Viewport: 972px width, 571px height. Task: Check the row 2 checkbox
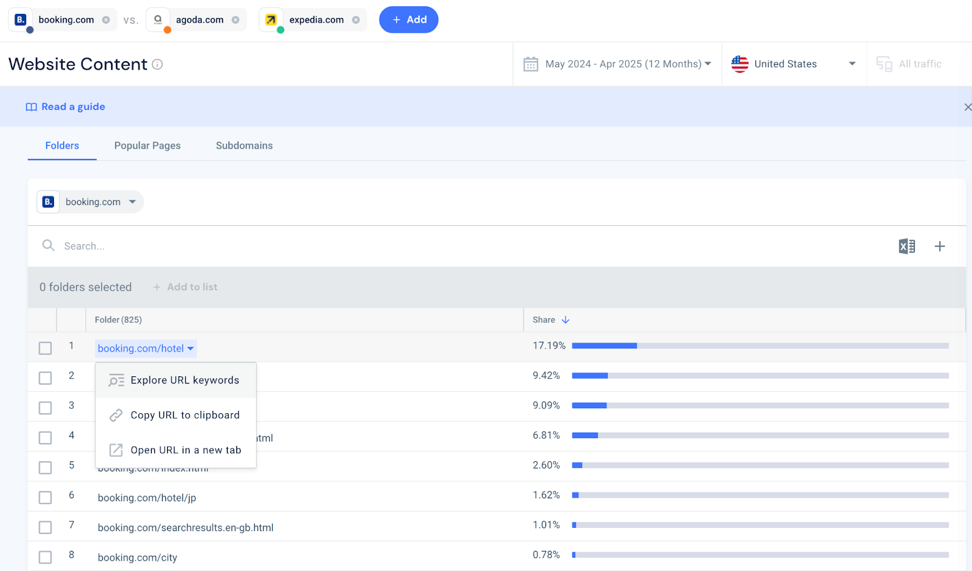pyautogui.click(x=46, y=378)
